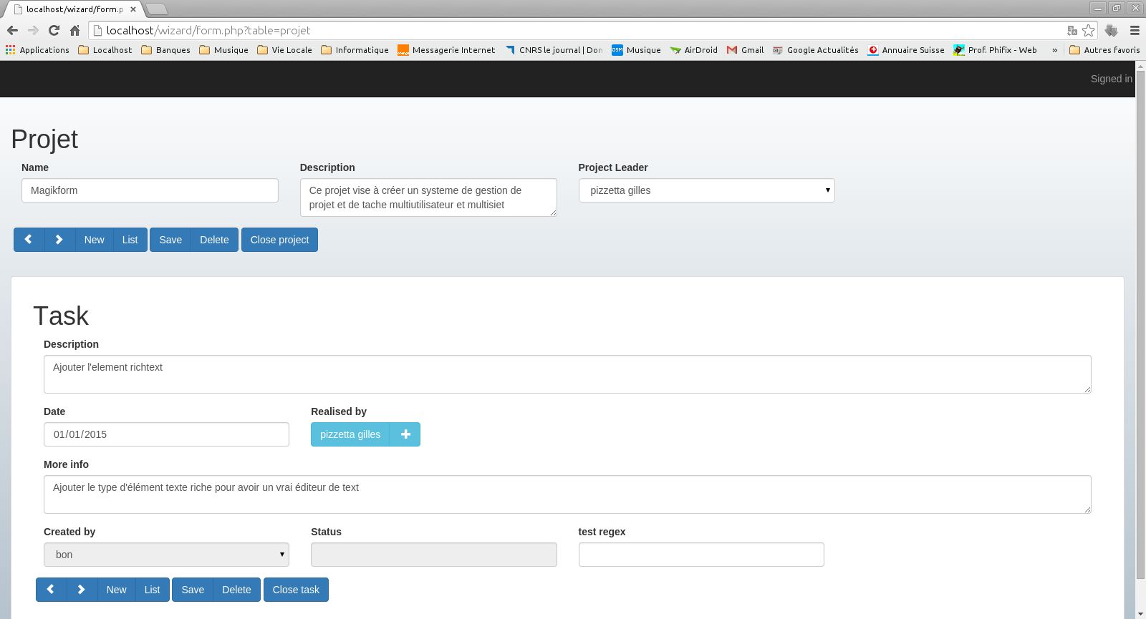The image size is (1146, 619).
Task: Click the Date field showing 01/01/2015
Action: point(166,434)
